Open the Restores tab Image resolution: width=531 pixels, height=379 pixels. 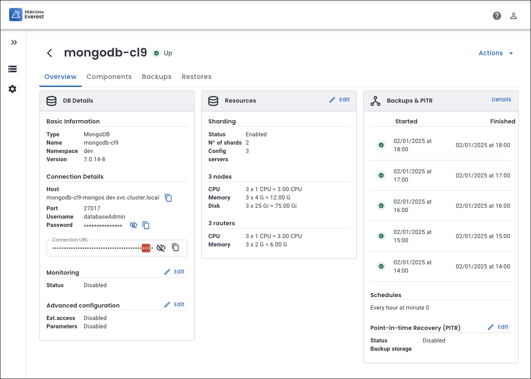click(196, 77)
